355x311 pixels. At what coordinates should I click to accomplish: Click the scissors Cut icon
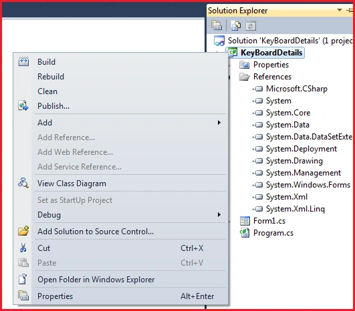tap(23, 248)
